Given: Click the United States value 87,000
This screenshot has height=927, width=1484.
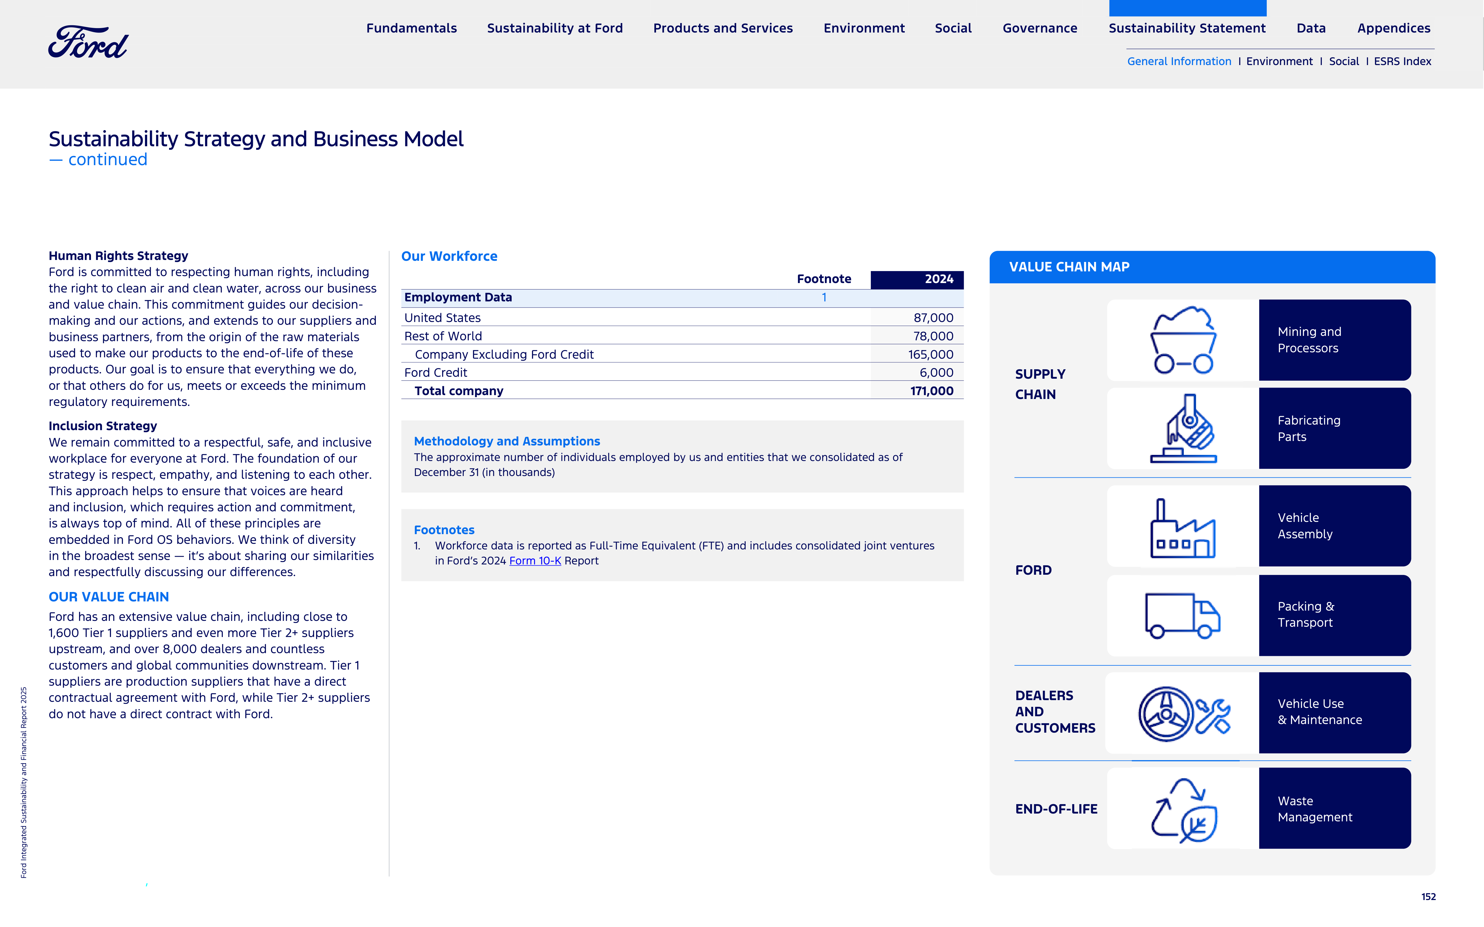Looking at the screenshot, I should tap(933, 318).
